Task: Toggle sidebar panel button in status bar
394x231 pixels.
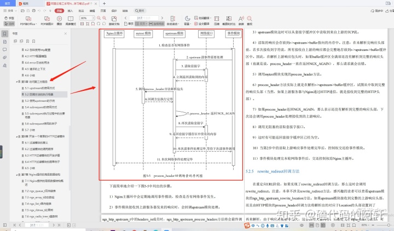Action: 5,225
